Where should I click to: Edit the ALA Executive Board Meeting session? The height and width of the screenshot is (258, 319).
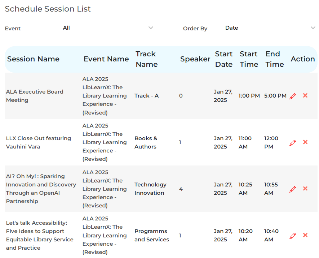coord(293,96)
